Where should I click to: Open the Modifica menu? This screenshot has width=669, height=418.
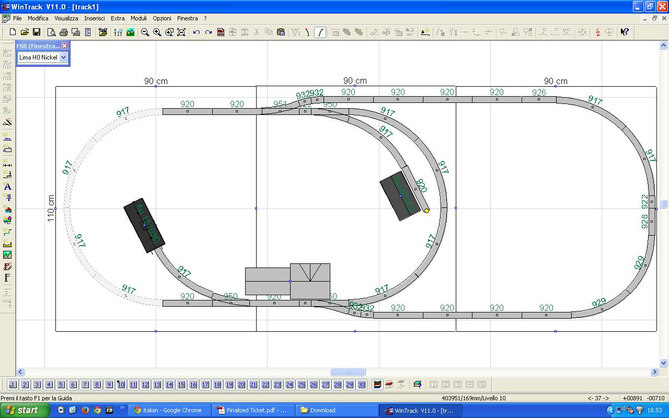(38, 18)
